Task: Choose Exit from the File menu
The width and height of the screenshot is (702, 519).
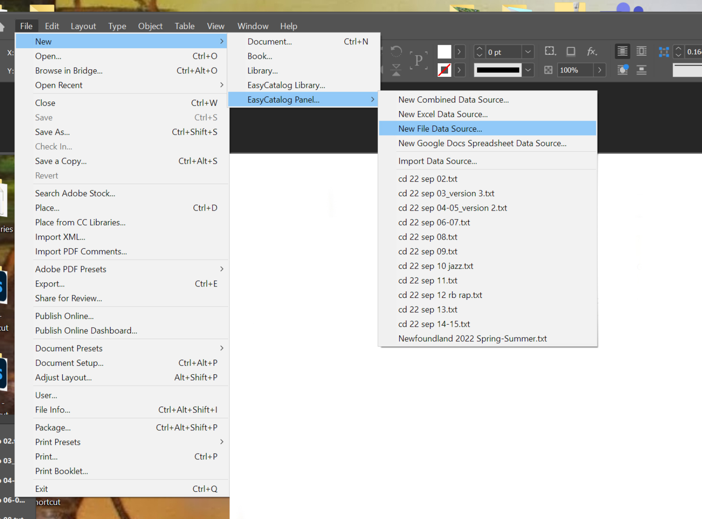Action: point(122,489)
